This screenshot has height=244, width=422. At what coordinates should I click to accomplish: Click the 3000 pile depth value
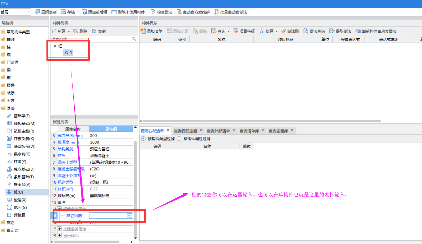94,142
